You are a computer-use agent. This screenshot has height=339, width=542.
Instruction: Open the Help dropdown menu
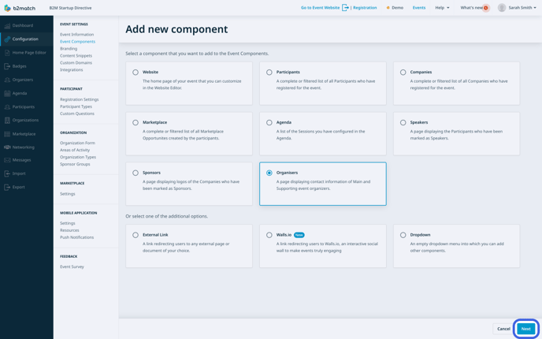tap(442, 8)
